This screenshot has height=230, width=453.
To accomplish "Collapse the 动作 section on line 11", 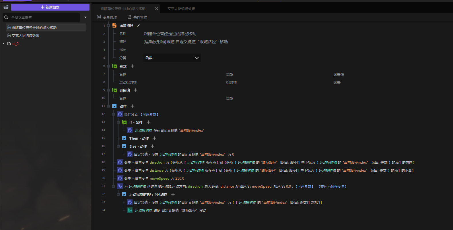I will coord(108,106).
